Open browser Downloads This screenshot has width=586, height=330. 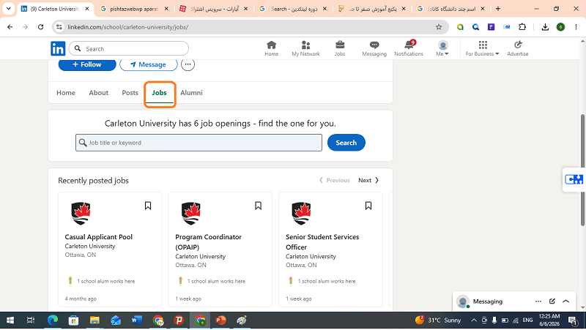545,27
